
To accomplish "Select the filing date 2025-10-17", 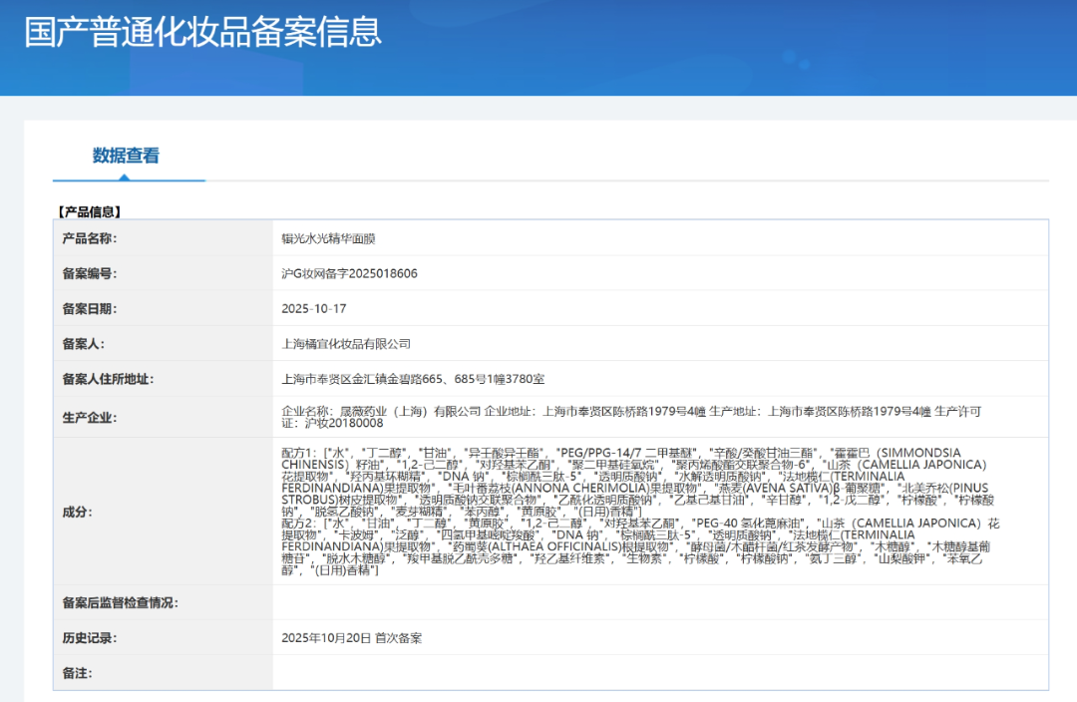I will coord(313,309).
